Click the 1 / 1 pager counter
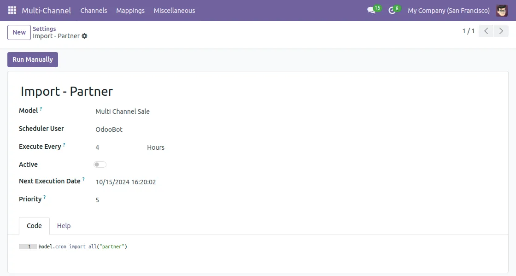Screen dimensions: 516x276 468,31
